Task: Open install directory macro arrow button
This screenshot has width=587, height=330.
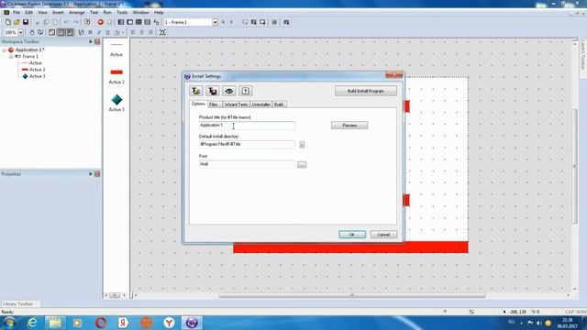Action: click(302, 145)
